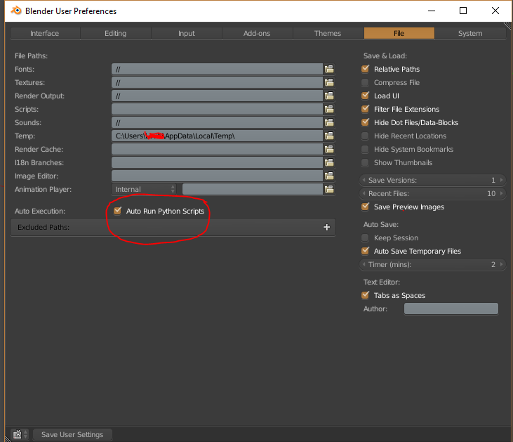Enable Compress File option

pos(365,82)
